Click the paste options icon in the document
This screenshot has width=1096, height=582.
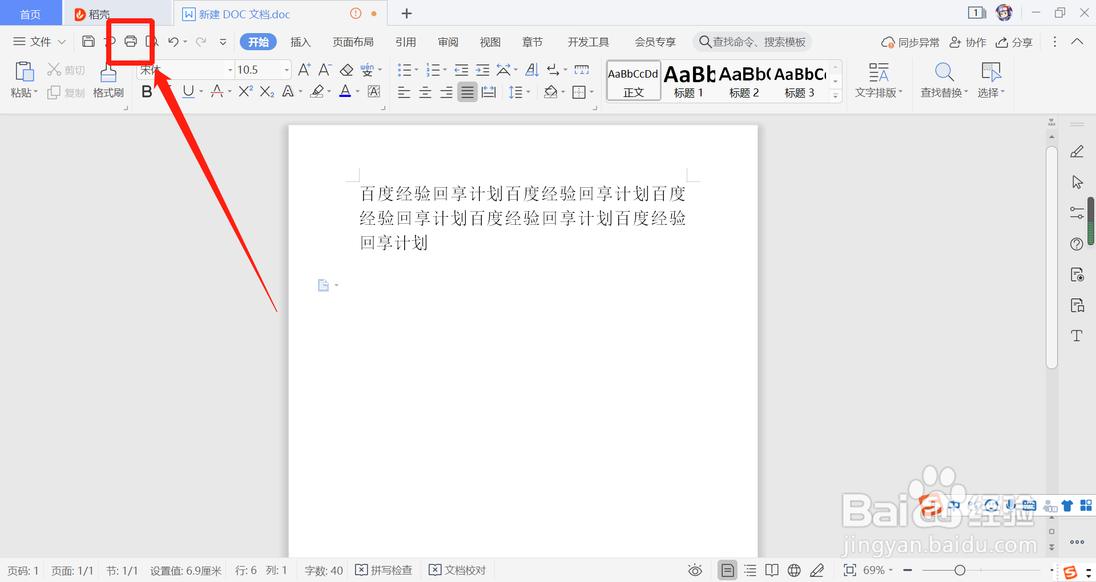click(324, 285)
